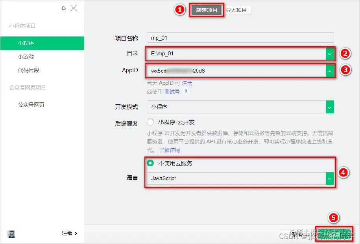Select 公众号网页 in sidebar
Viewport: 360px width, 244px height.
point(31,105)
